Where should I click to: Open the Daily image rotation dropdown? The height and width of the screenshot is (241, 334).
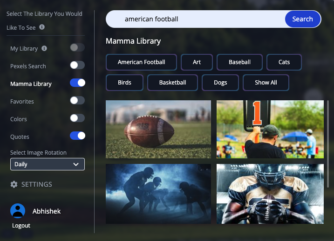point(48,164)
